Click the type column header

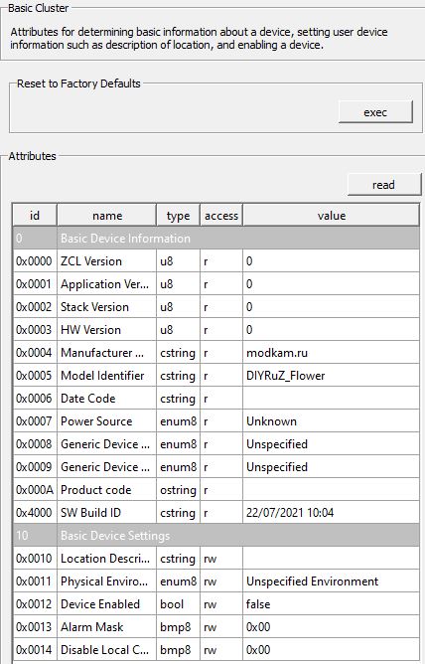point(178,216)
